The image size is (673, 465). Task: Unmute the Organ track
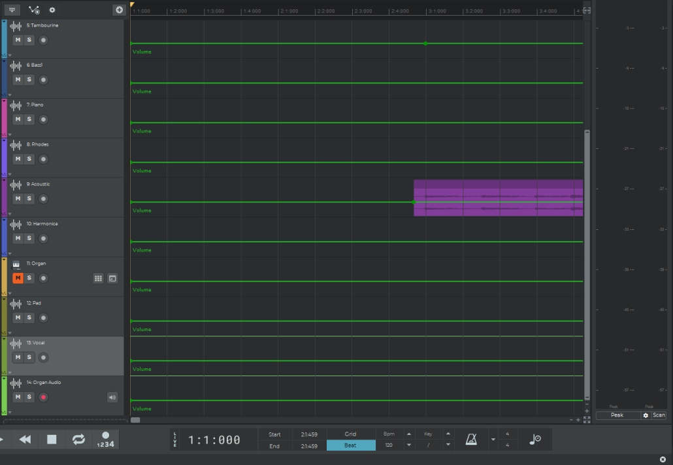click(x=18, y=278)
